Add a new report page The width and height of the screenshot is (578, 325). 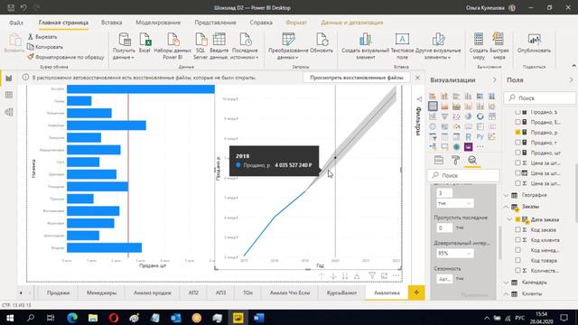click(x=416, y=292)
